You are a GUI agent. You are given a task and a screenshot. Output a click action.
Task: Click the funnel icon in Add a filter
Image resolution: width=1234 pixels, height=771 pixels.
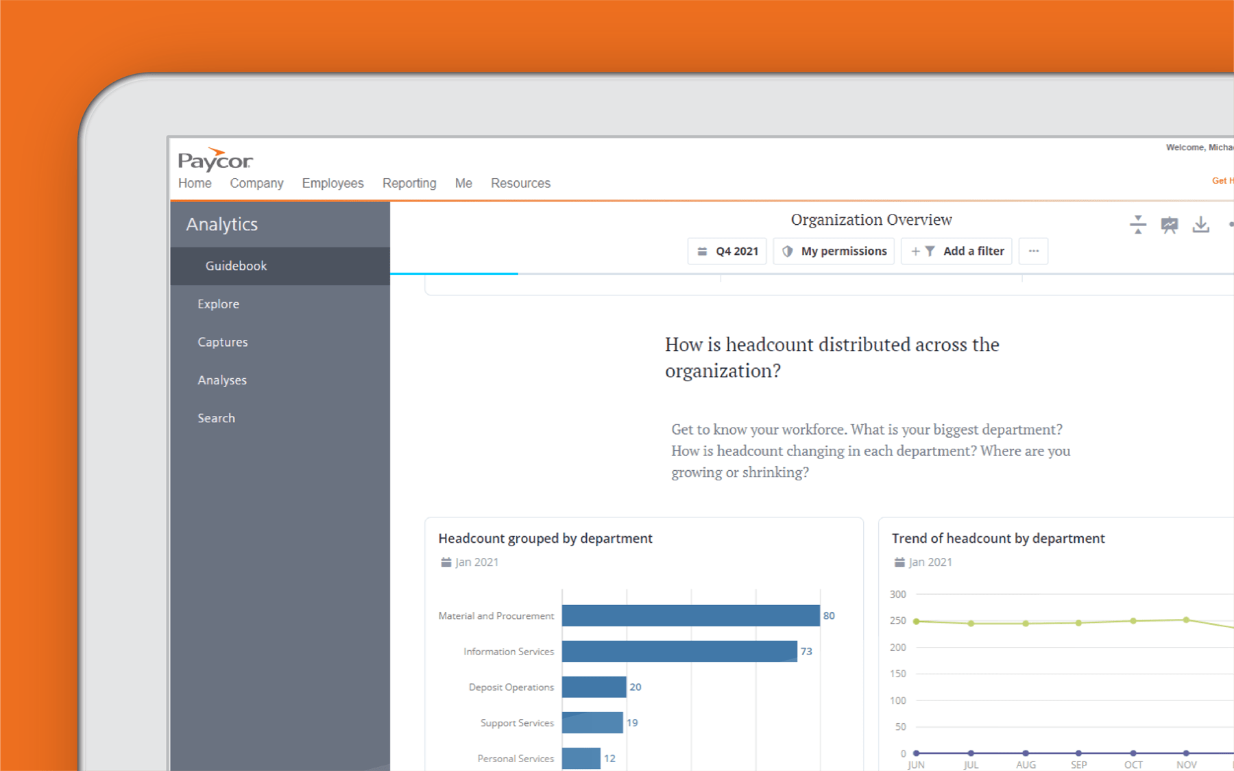tap(930, 252)
